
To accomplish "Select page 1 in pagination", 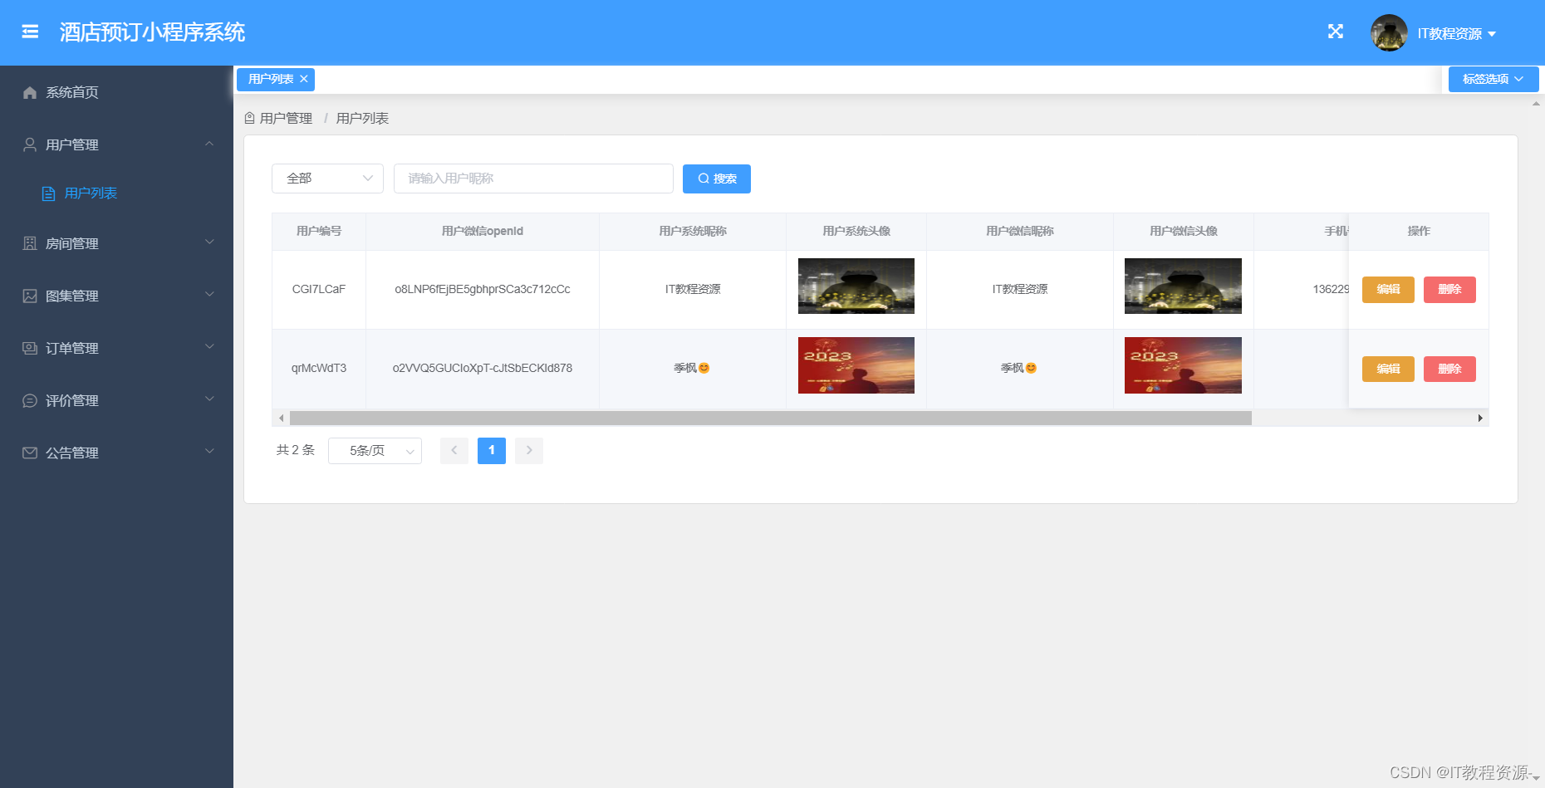I will point(492,451).
